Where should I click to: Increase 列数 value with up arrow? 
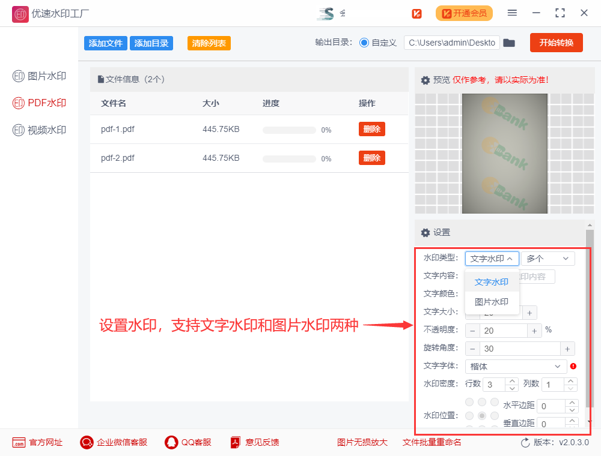[571, 381]
